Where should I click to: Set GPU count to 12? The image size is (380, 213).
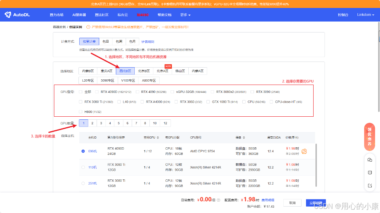[x=165, y=123]
